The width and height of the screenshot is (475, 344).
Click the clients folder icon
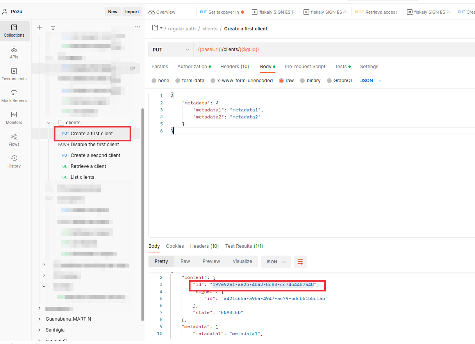61,122
